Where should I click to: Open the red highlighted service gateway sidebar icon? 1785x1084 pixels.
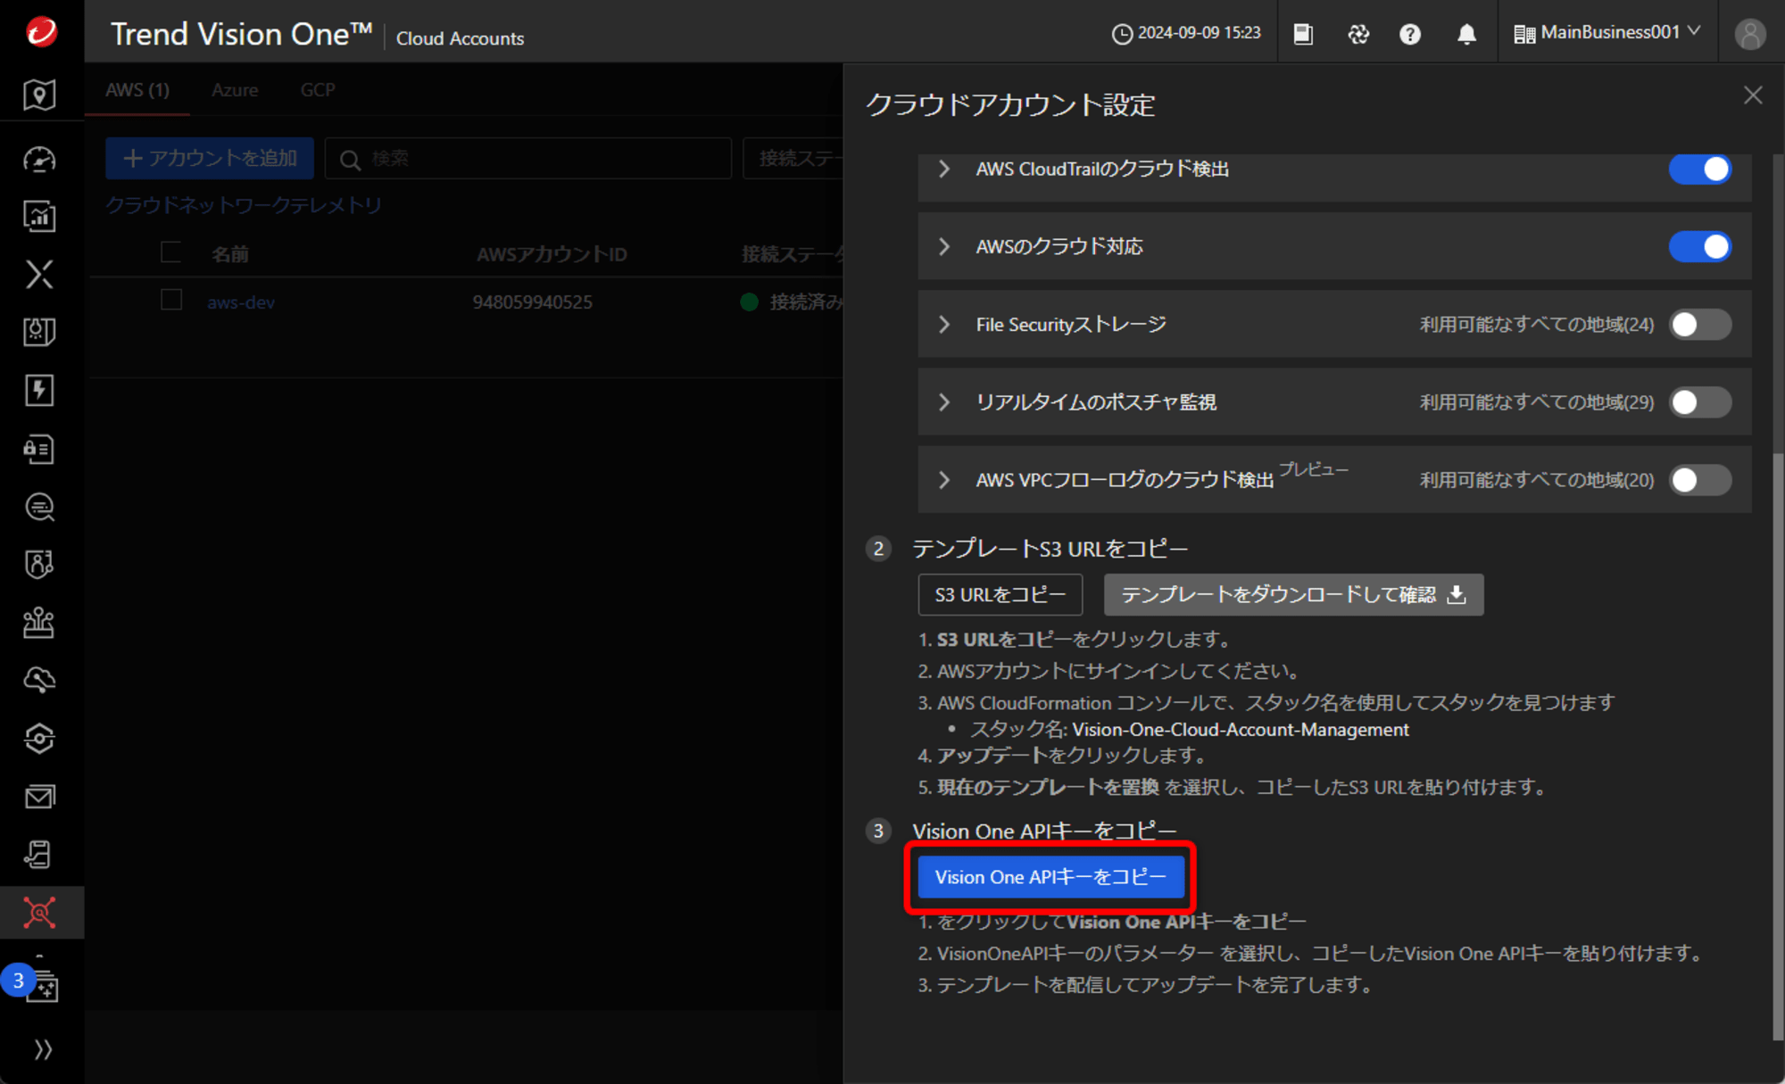tap(39, 912)
